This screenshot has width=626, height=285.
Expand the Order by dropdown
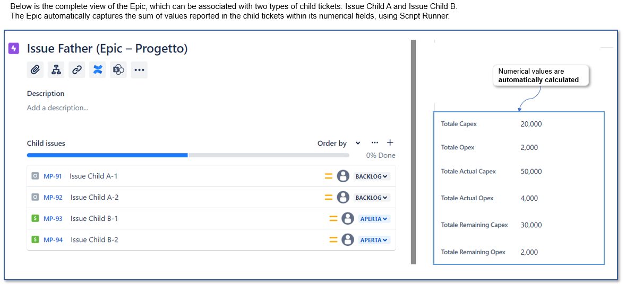pos(339,144)
